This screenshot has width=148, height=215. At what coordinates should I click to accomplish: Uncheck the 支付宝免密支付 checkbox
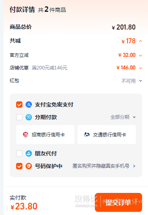(19, 105)
